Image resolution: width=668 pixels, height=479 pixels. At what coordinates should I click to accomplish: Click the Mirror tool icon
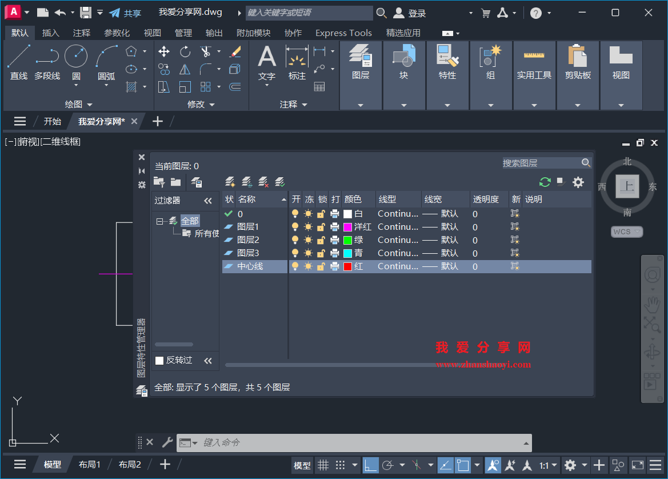185,70
